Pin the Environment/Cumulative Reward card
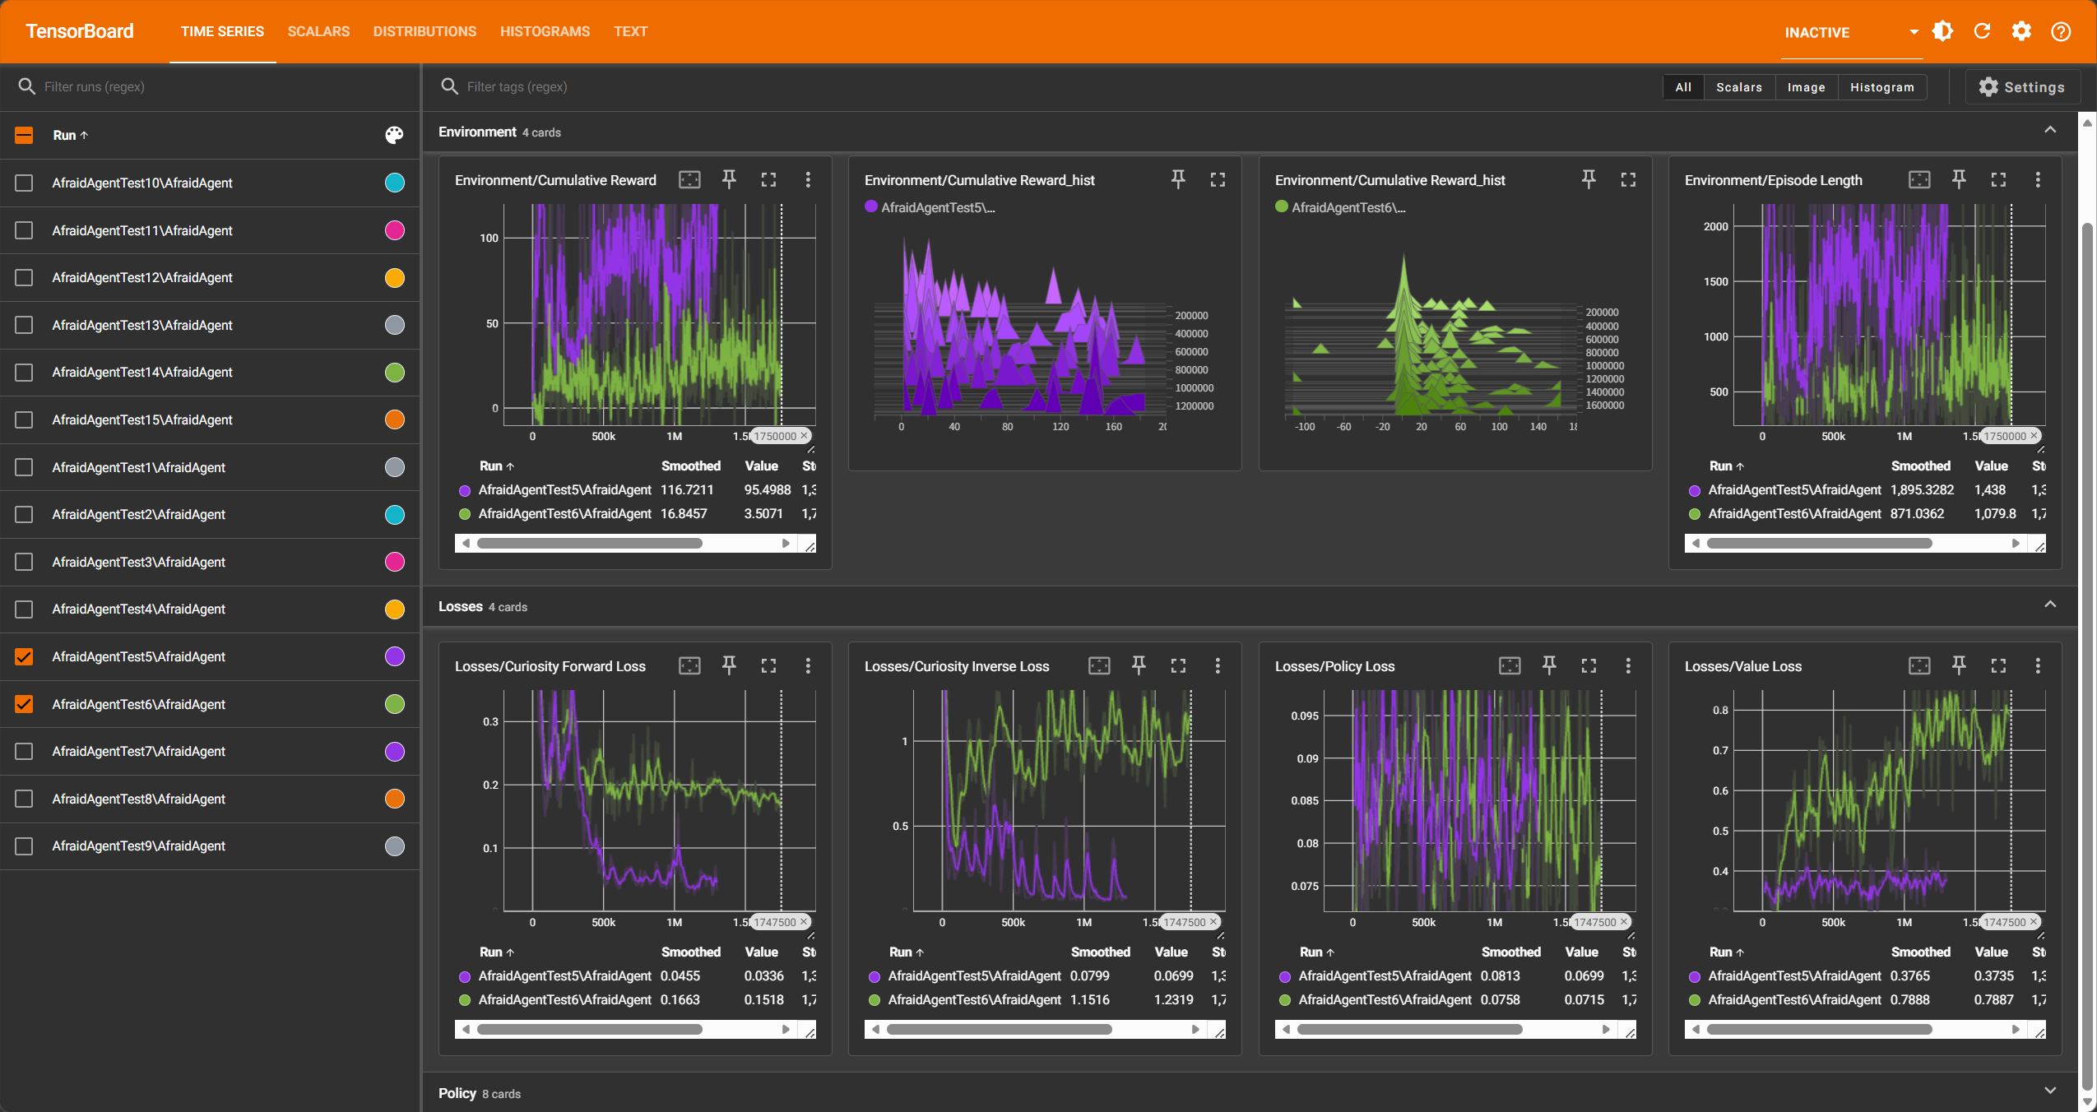 [729, 179]
